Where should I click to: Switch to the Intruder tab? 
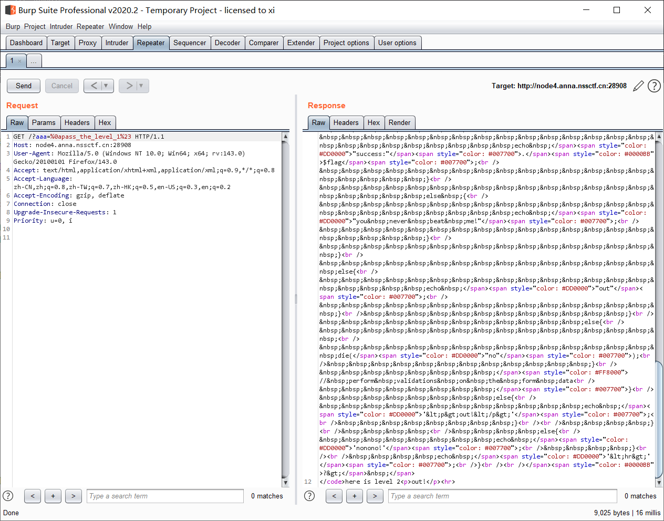117,43
